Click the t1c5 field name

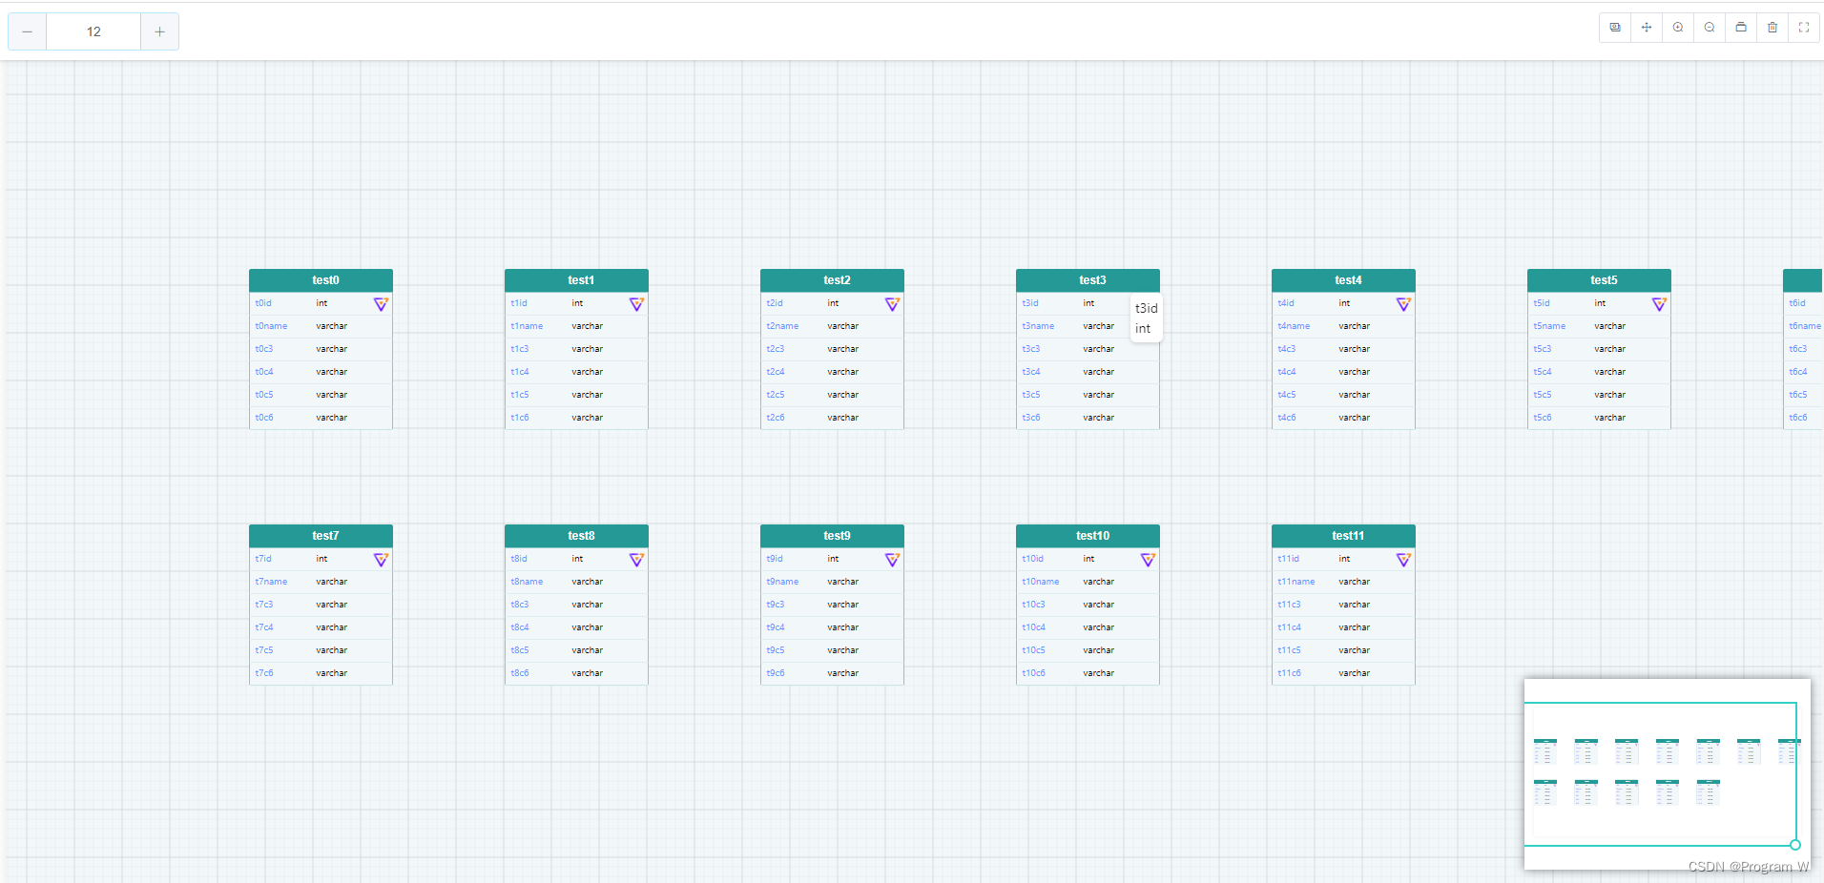(x=520, y=395)
